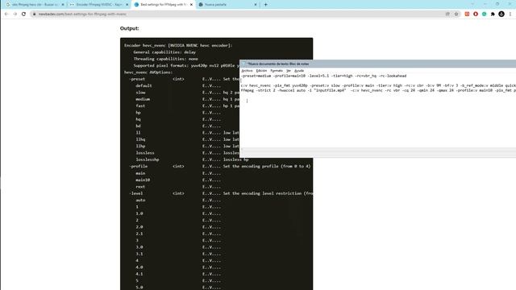Open the Edición menu in Notepad
516x290 pixels.
pos(261,71)
